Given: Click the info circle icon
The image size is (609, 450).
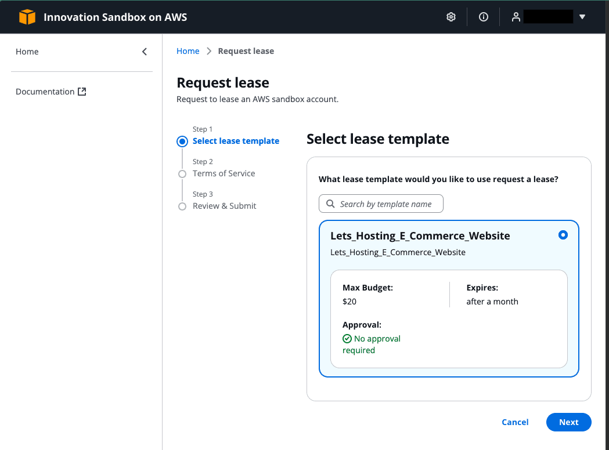Looking at the screenshot, I should pyautogui.click(x=483, y=17).
